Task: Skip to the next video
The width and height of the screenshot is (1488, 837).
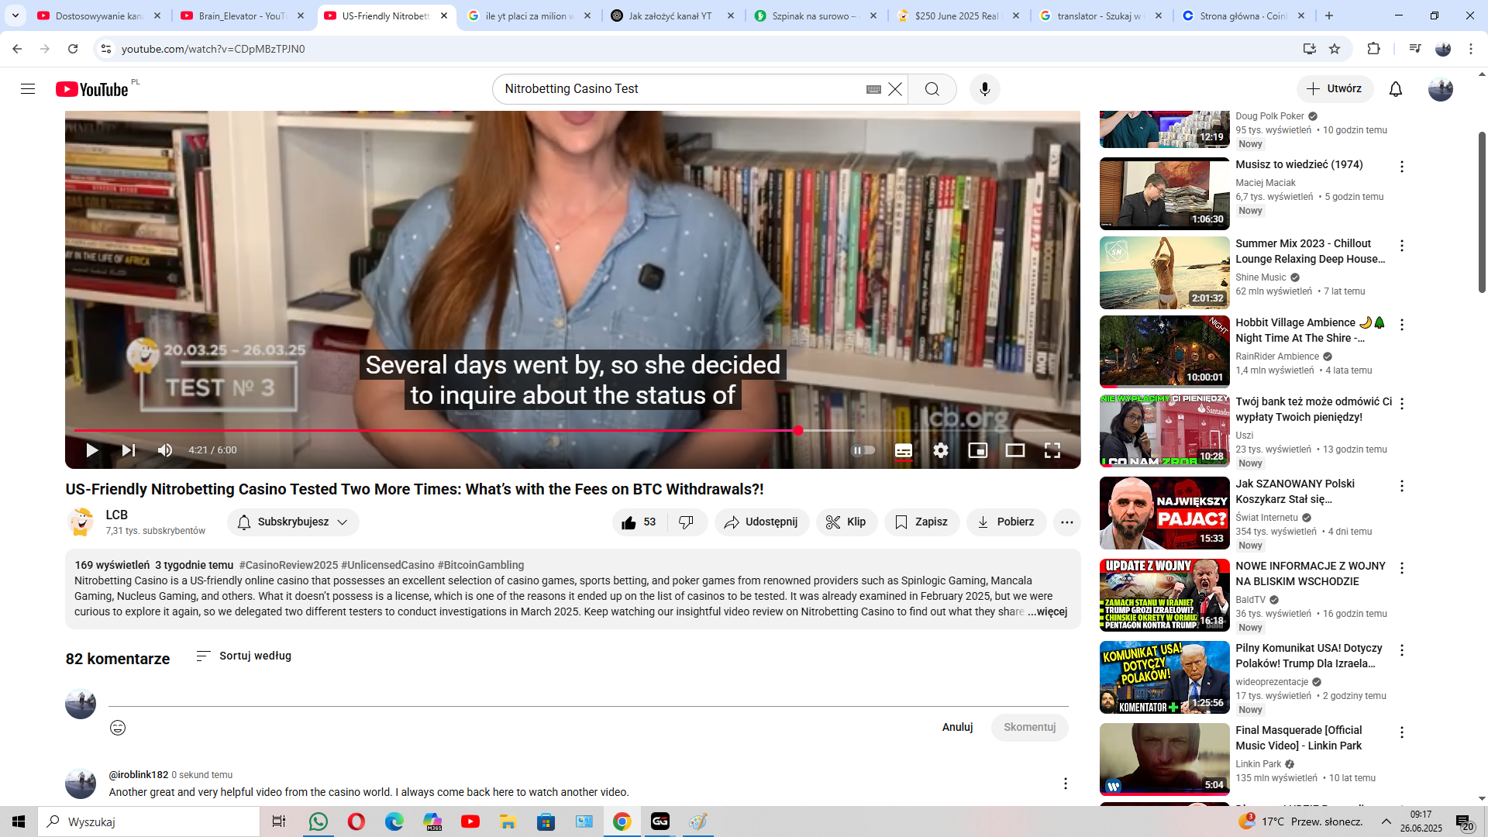Action: (x=129, y=450)
